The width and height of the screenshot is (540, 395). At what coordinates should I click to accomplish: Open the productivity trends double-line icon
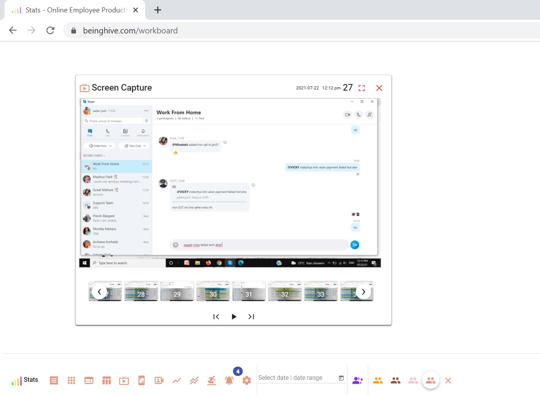click(194, 380)
